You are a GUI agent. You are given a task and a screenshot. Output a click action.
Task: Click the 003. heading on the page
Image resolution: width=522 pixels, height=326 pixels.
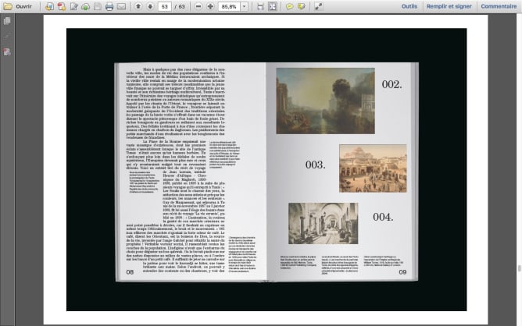(315, 165)
